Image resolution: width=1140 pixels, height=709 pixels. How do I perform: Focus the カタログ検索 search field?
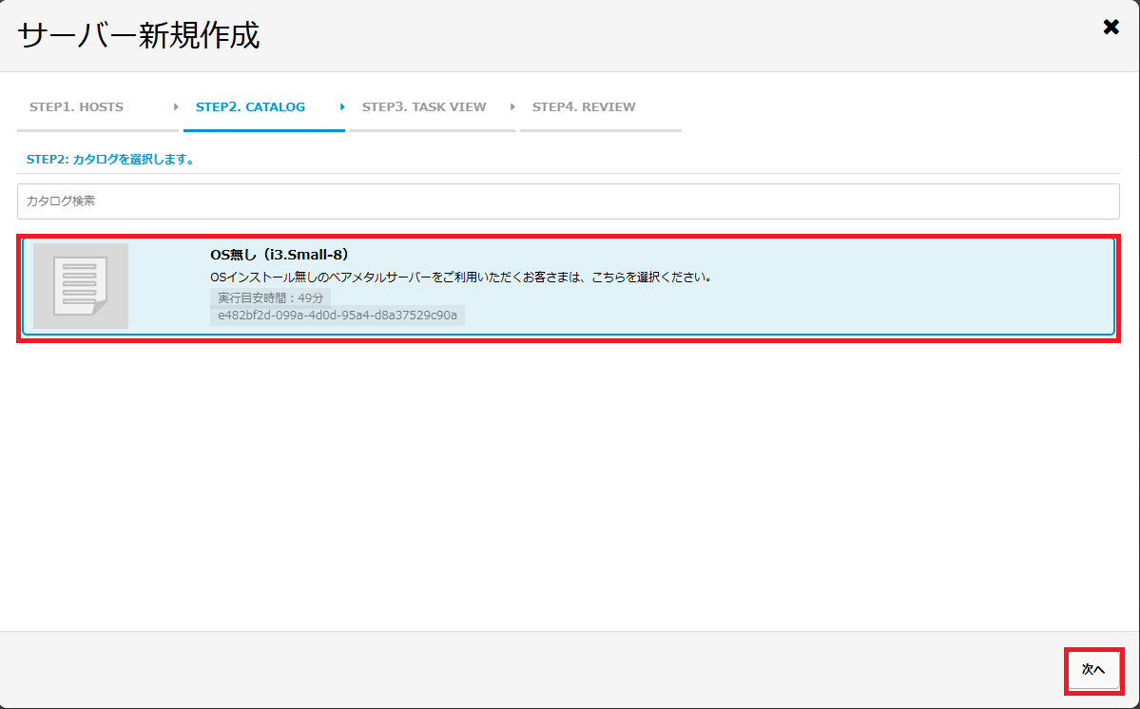point(568,201)
